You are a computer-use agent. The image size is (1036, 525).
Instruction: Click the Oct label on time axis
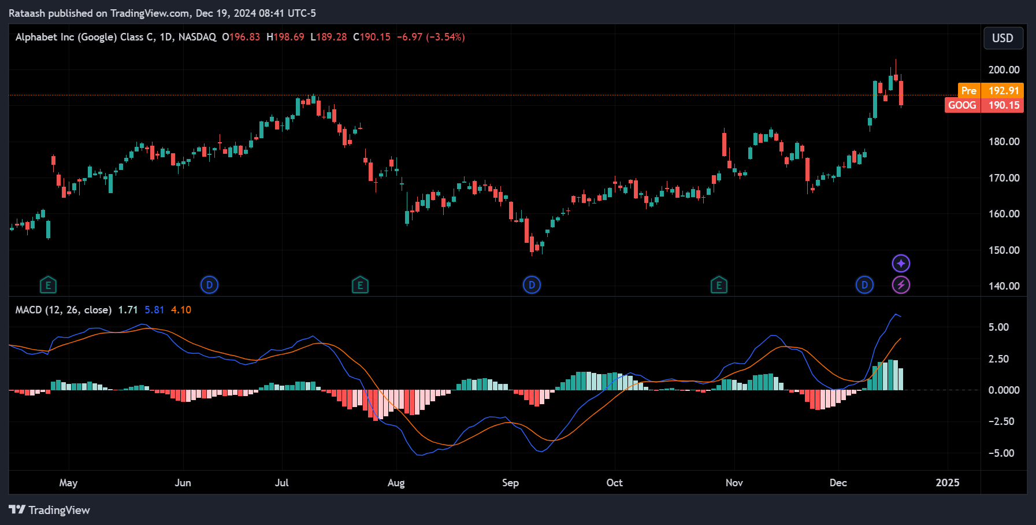click(x=615, y=483)
